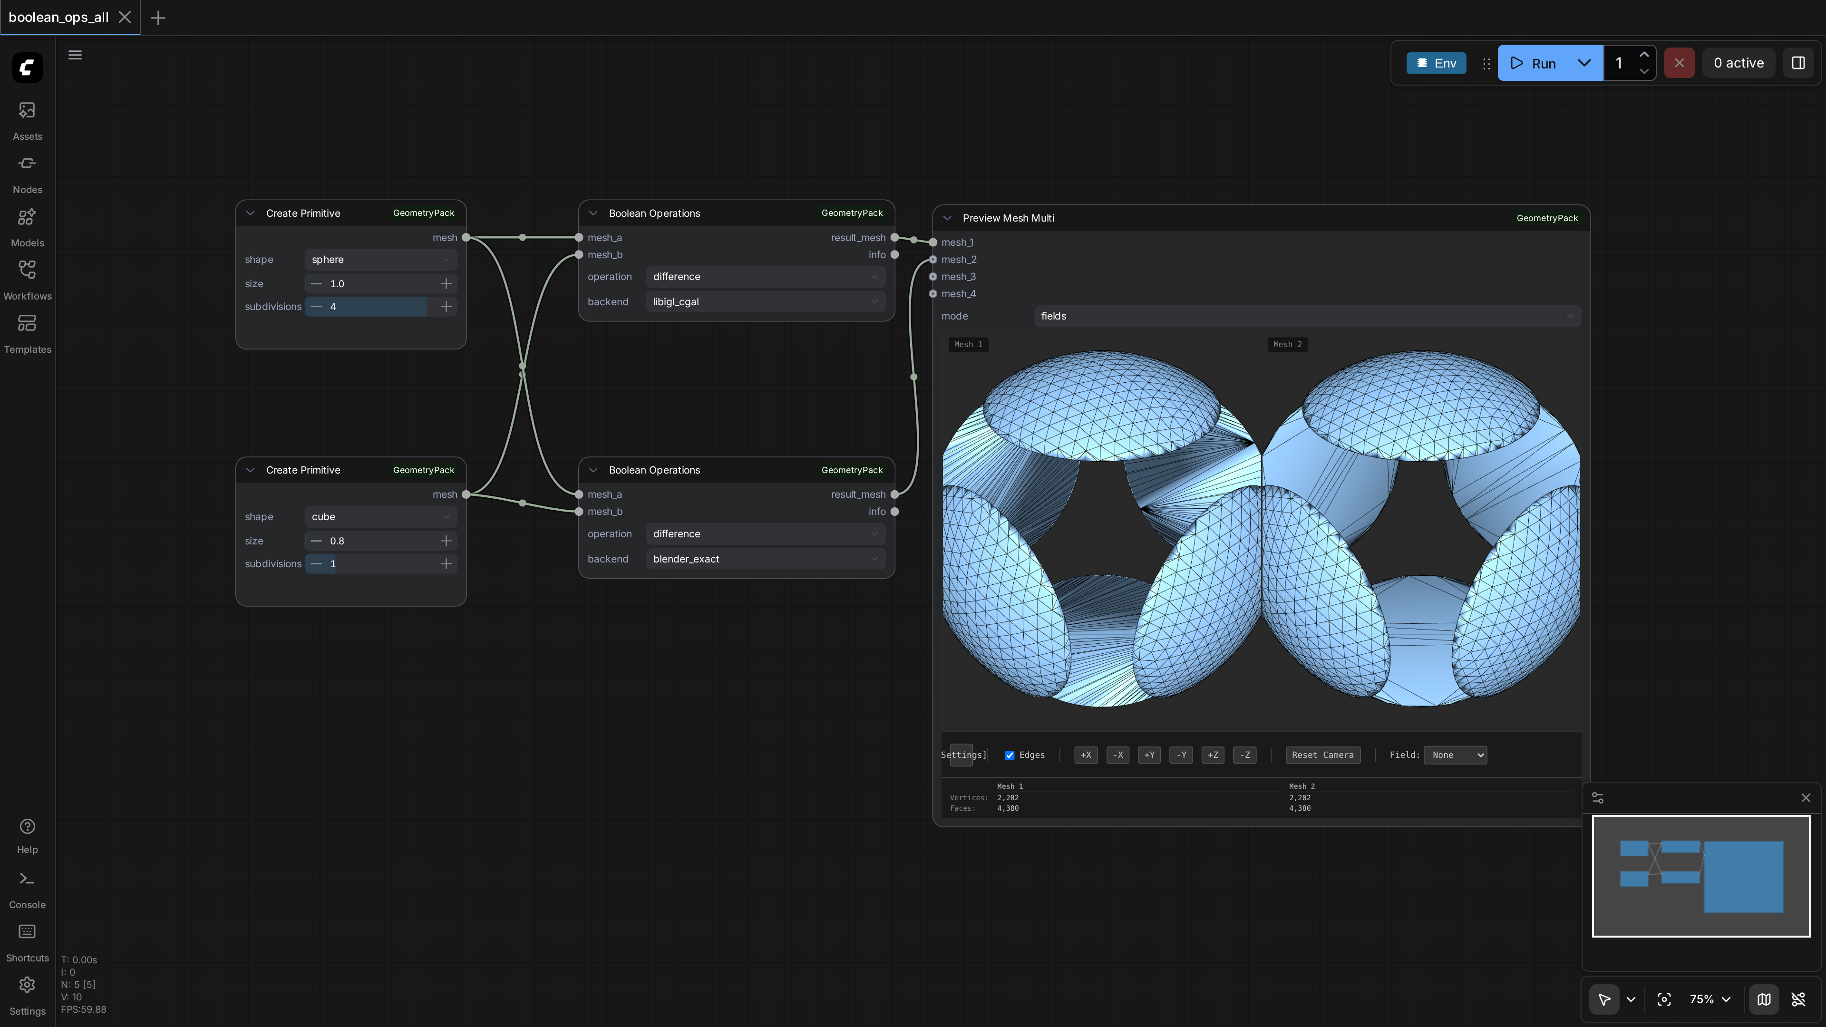Decrease sphere subdivisions
The height and width of the screenshot is (1027, 1826).
316,307
